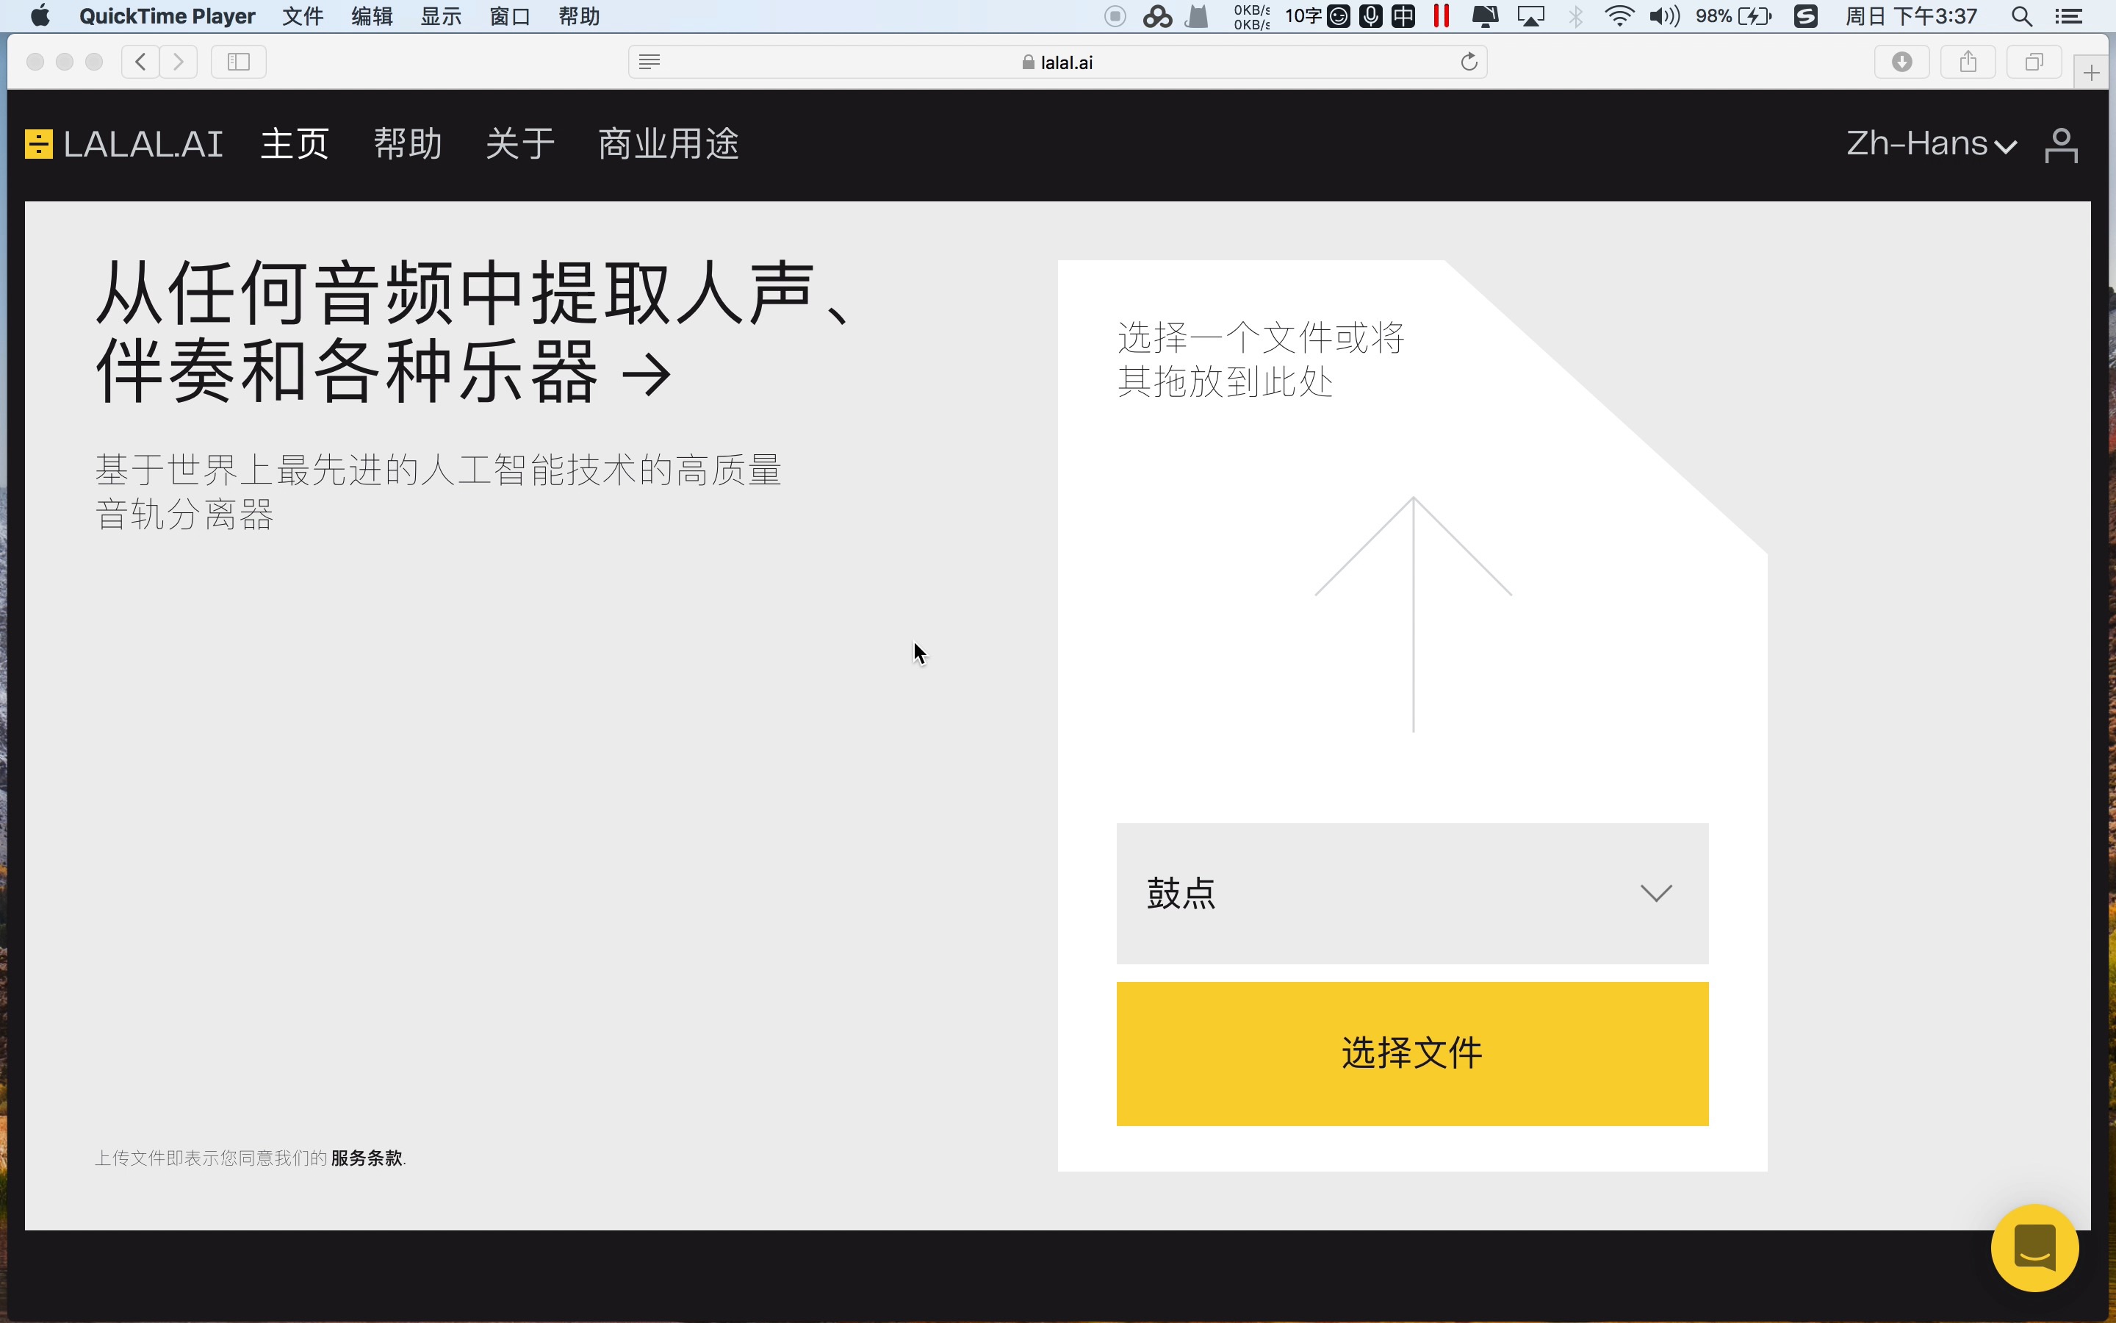The height and width of the screenshot is (1323, 2116).
Task: Click the date and time 周日 下午3:37
Action: 1912,15
